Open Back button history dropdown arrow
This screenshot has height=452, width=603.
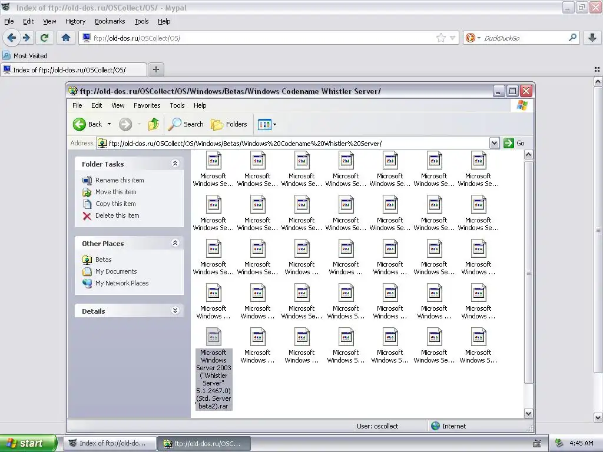tap(109, 124)
